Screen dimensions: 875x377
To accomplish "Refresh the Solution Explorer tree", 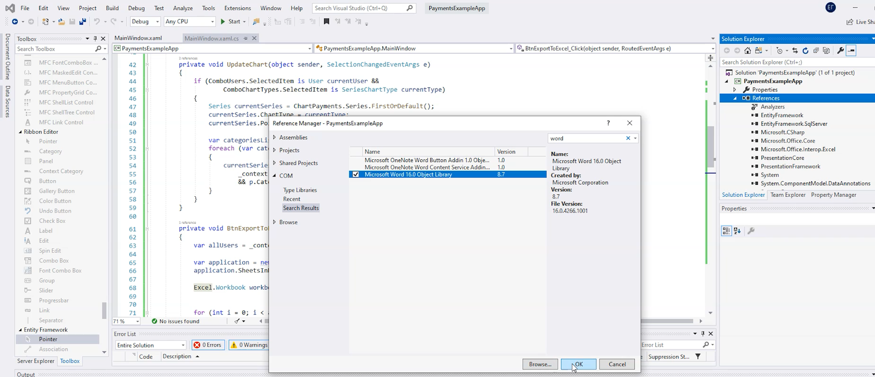I will pyautogui.click(x=805, y=51).
